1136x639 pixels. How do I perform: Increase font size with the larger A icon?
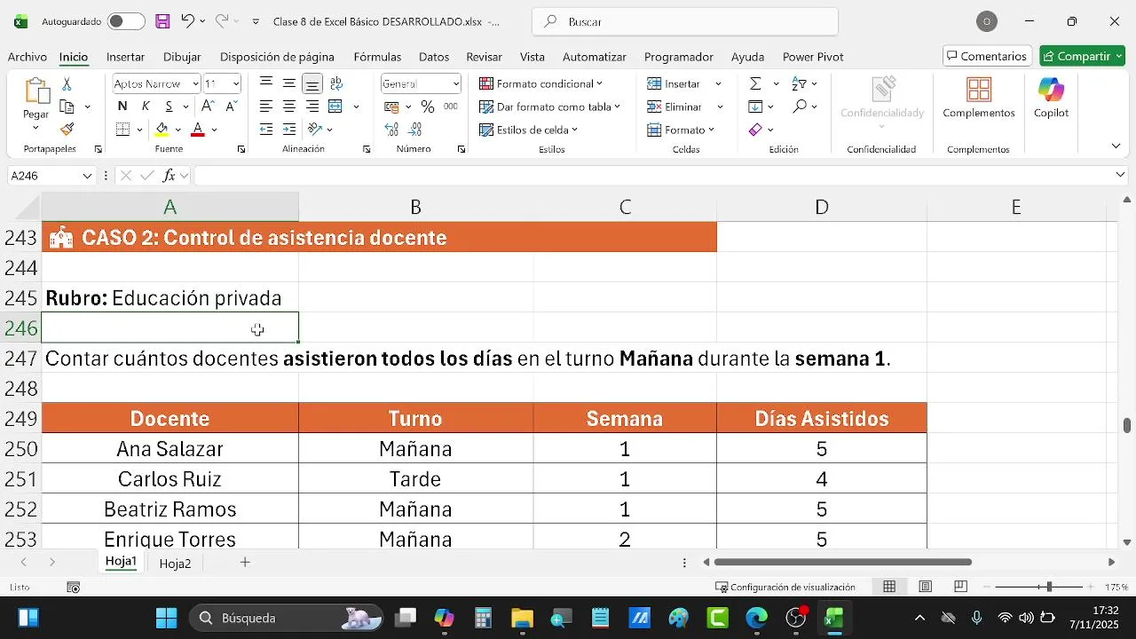[209, 106]
